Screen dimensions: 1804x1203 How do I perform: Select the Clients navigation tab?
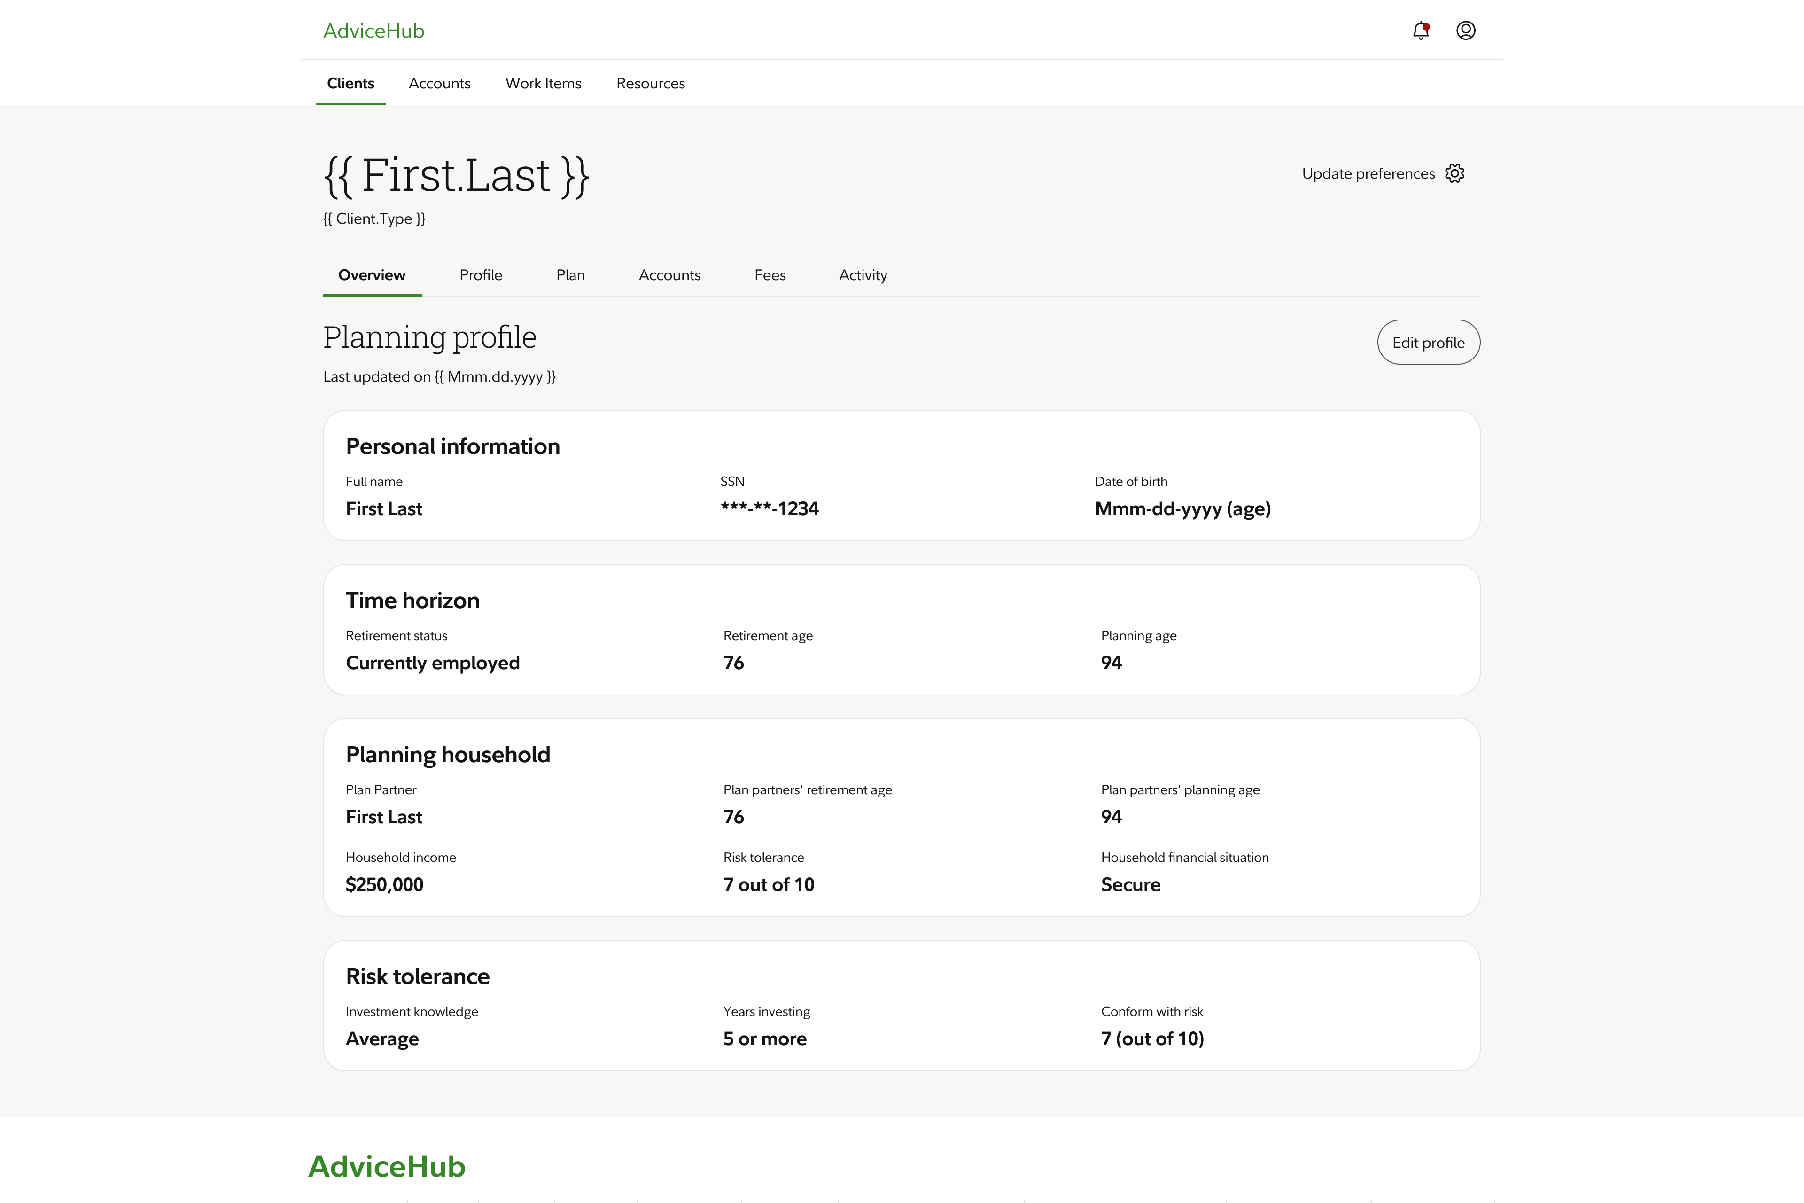[350, 83]
